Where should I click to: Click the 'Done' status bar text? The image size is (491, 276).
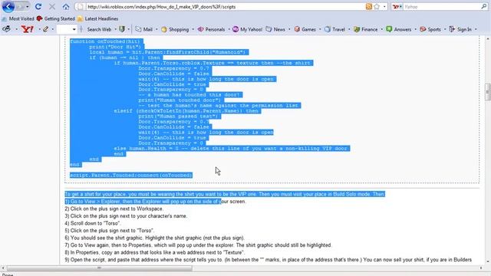click(8, 274)
